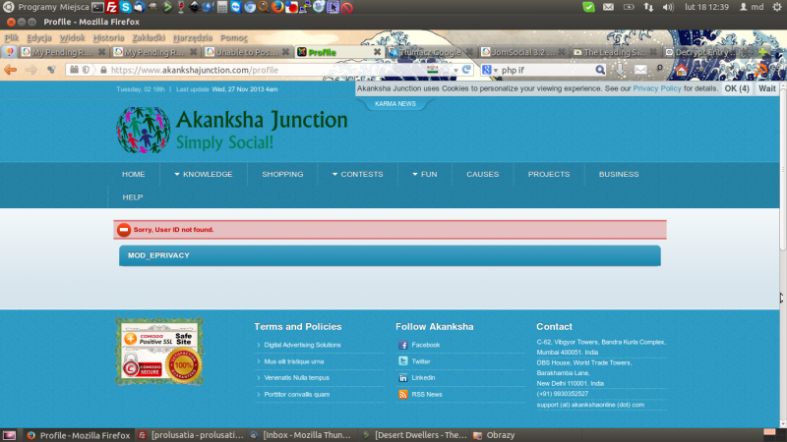Open the calculator launcher in the panel

[222, 7]
